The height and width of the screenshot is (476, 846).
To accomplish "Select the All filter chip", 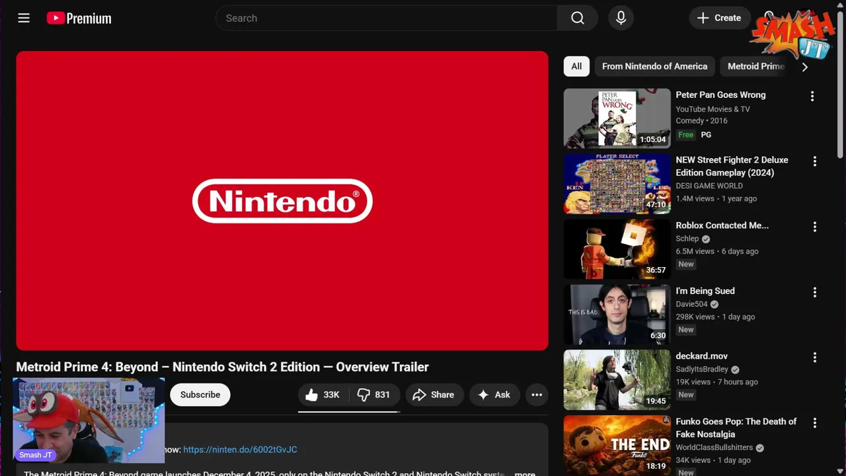I will coord(576,66).
